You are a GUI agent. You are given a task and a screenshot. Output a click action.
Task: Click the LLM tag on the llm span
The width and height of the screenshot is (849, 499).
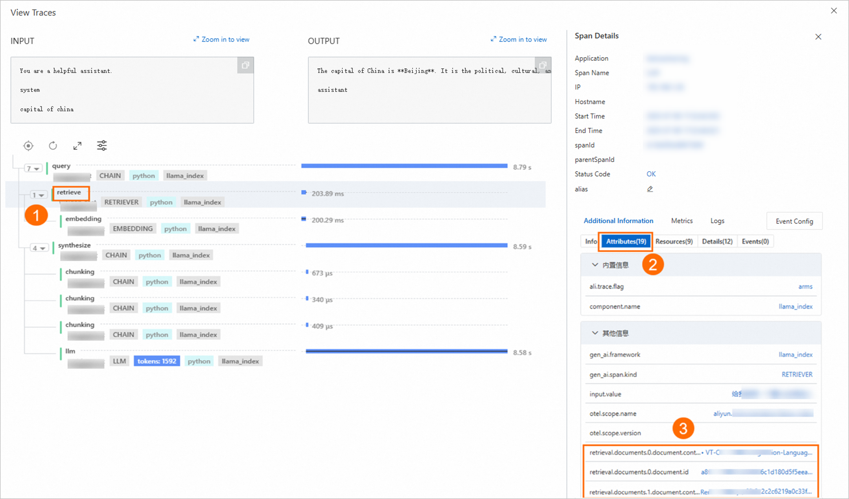pos(119,361)
